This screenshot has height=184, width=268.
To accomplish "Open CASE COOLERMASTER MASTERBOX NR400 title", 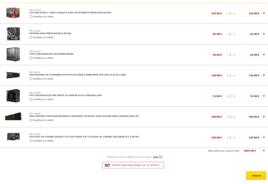I will 51,54.
